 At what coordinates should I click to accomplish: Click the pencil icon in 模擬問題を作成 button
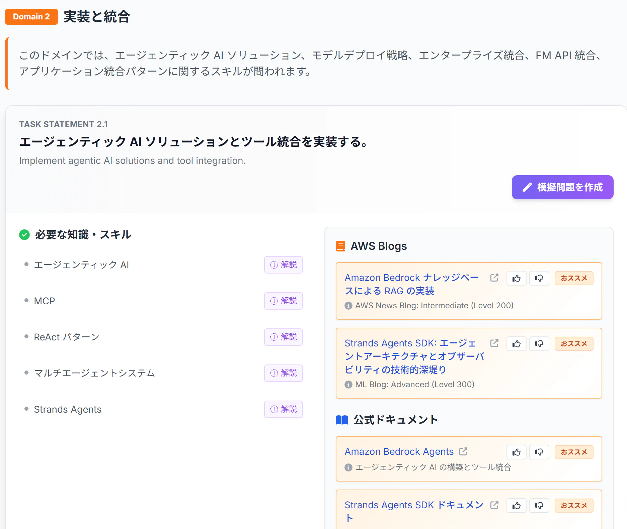click(x=527, y=187)
